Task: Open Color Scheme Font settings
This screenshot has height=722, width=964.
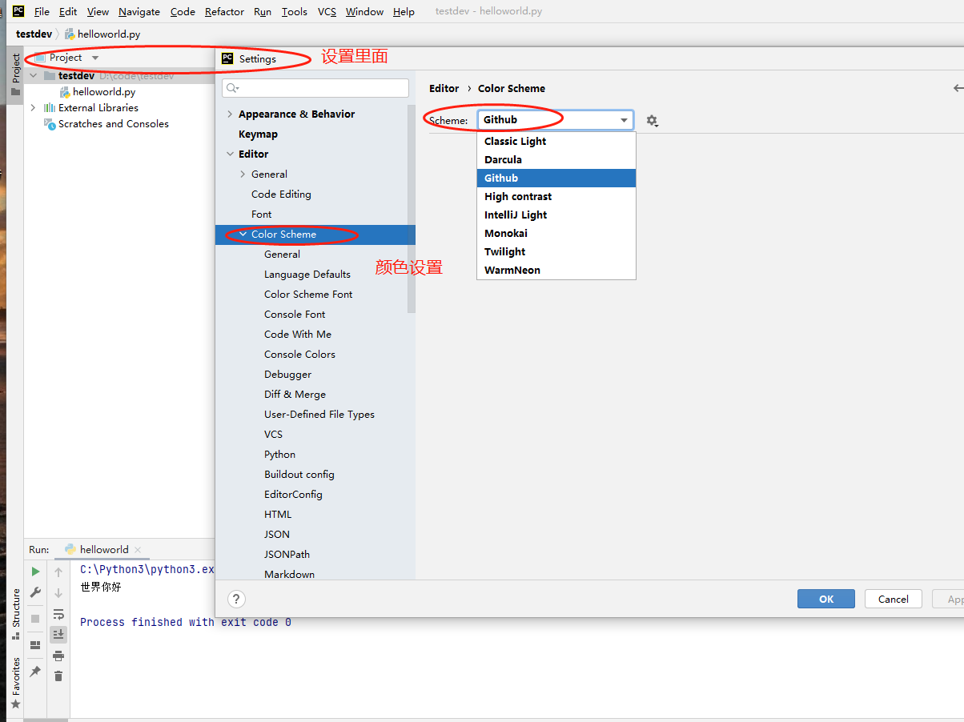Action: (x=308, y=294)
